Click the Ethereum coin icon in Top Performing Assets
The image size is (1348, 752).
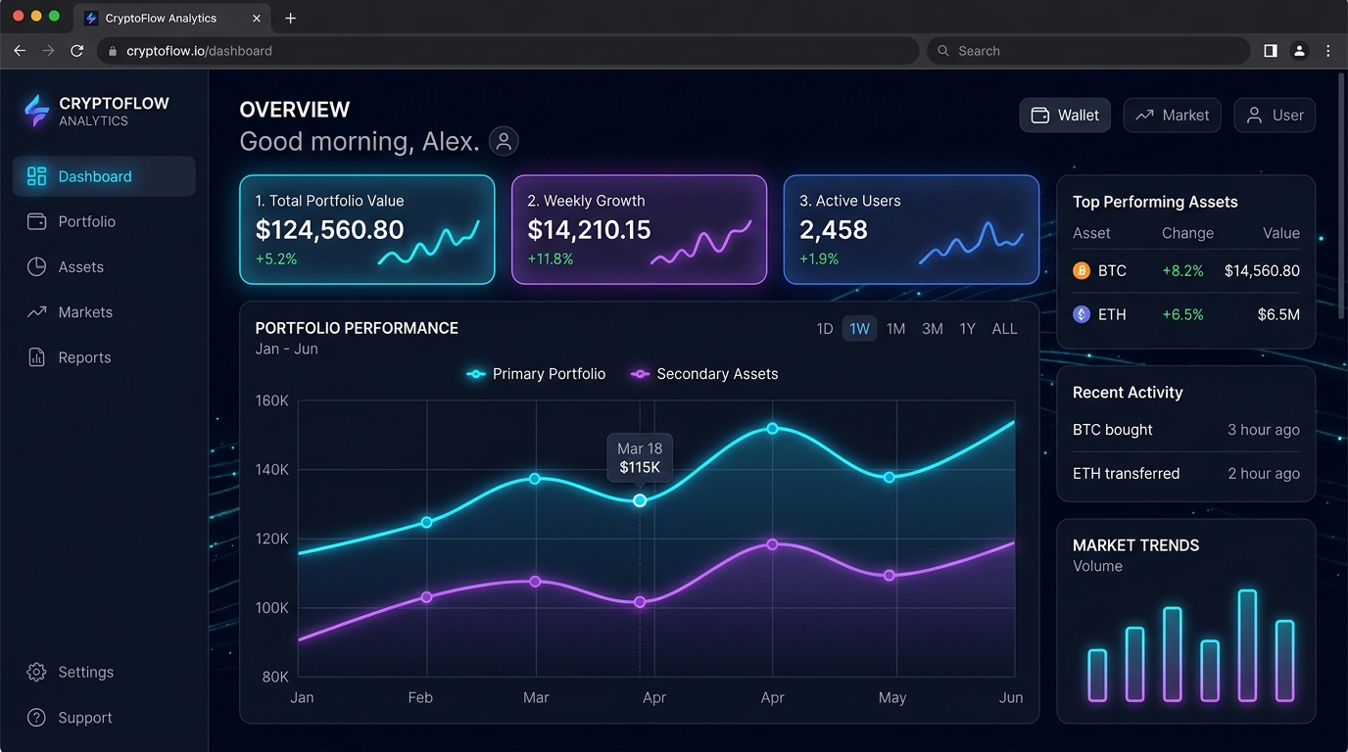click(1082, 314)
